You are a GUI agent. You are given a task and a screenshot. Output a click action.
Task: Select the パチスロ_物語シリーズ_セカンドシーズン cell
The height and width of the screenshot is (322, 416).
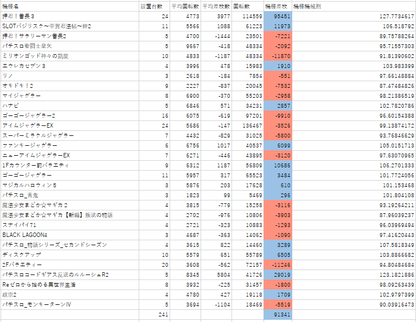(x=70, y=245)
